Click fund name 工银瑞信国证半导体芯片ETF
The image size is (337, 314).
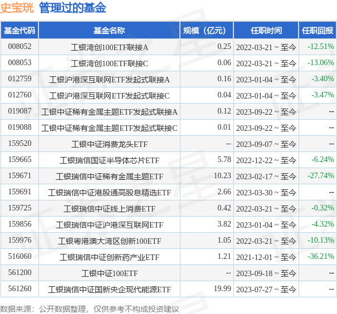click(109, 160)
